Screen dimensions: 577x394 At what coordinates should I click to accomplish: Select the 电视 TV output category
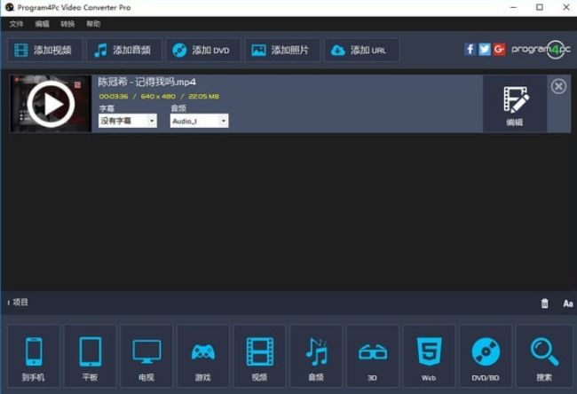click(146, 356)
